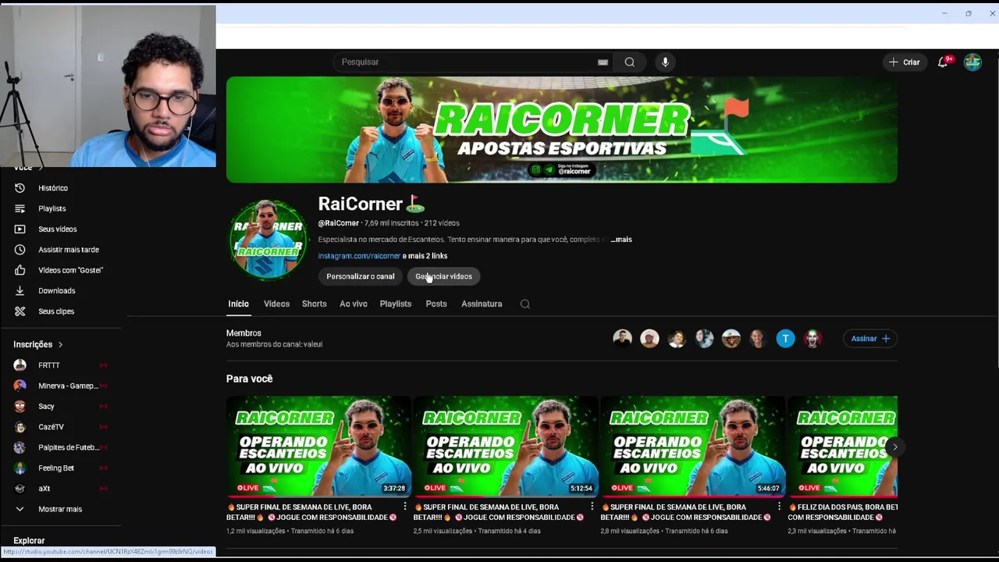Open more options for 2,8 mil visualizações video
The width and height of the screenshot is (999, 562).
tap(779, 507)
